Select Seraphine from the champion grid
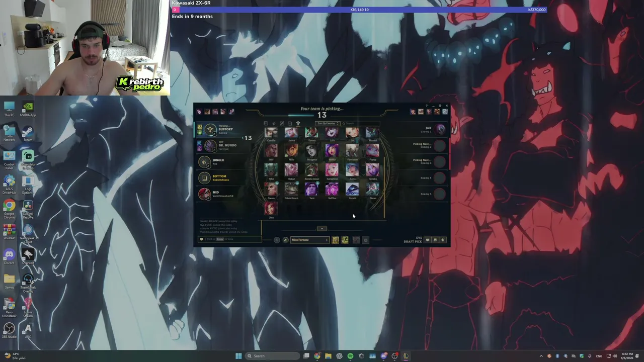Screen dimensions: 644x362 coord(332,169)
